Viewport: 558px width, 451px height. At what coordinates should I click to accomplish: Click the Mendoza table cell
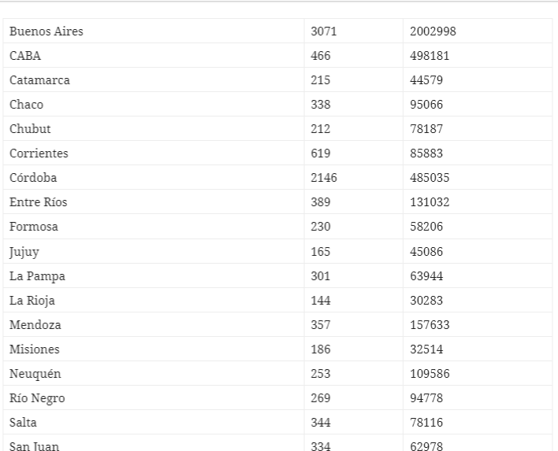coord(35,324)
